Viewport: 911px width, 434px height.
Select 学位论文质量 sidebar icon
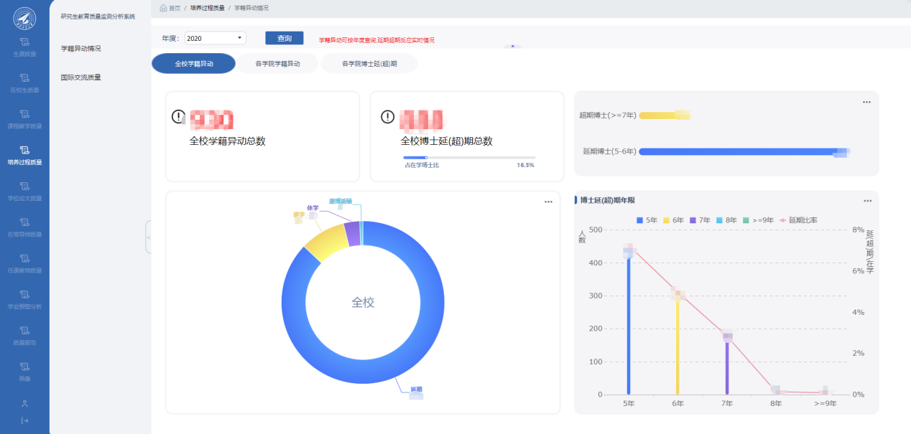pos(24,191)
